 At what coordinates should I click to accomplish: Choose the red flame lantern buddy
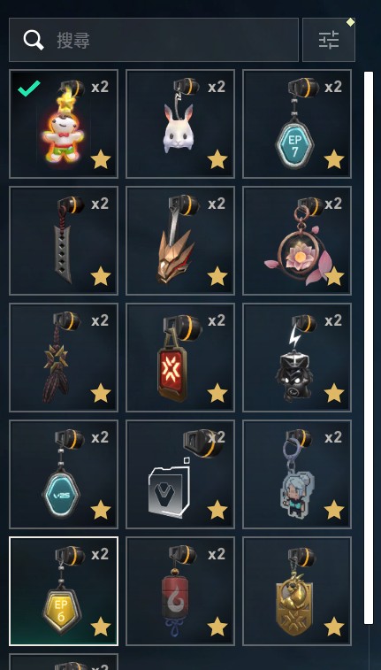[180, 591]
